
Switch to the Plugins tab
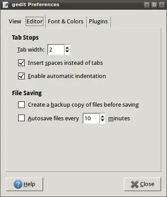pos(99,22)
